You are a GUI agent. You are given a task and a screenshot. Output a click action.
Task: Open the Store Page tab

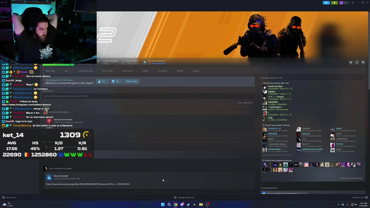point(50,71)
